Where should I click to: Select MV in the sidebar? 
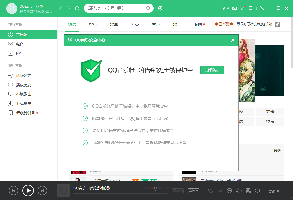29,53
